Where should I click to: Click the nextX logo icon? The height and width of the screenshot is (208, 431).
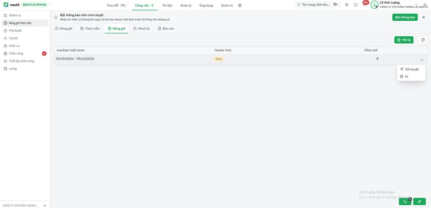(6, 5)
